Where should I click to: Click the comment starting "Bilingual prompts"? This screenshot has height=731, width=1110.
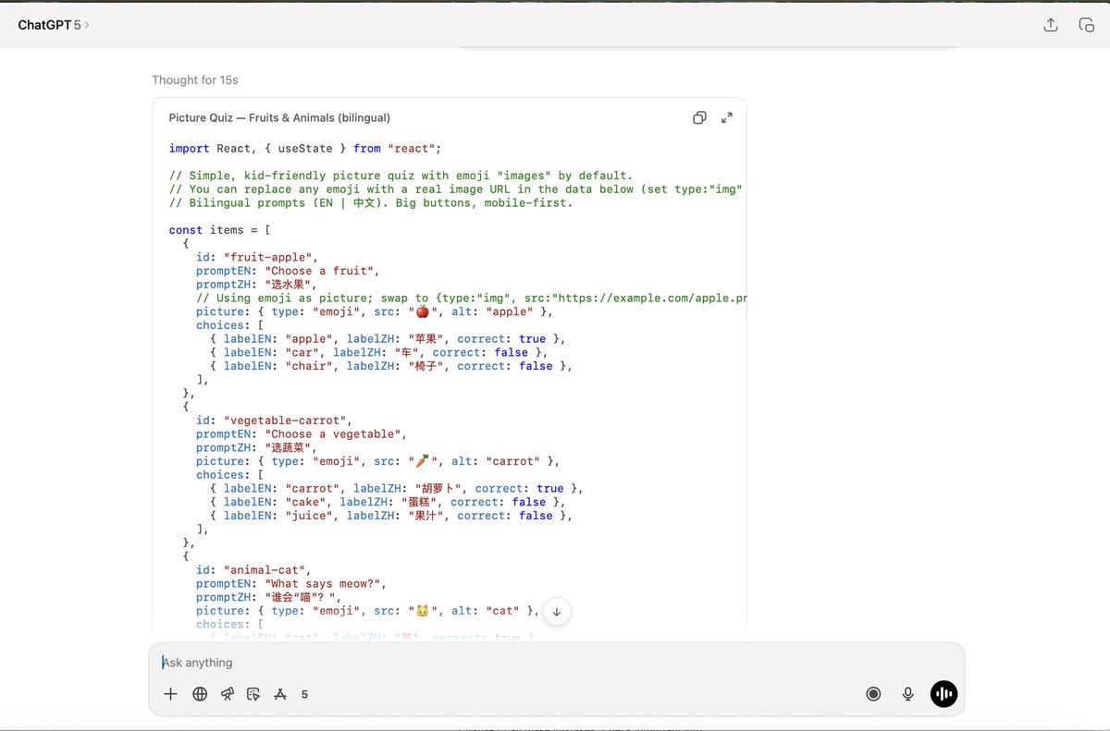point(370,202)
